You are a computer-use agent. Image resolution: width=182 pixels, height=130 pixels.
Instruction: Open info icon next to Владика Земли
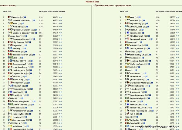point(34,39)
